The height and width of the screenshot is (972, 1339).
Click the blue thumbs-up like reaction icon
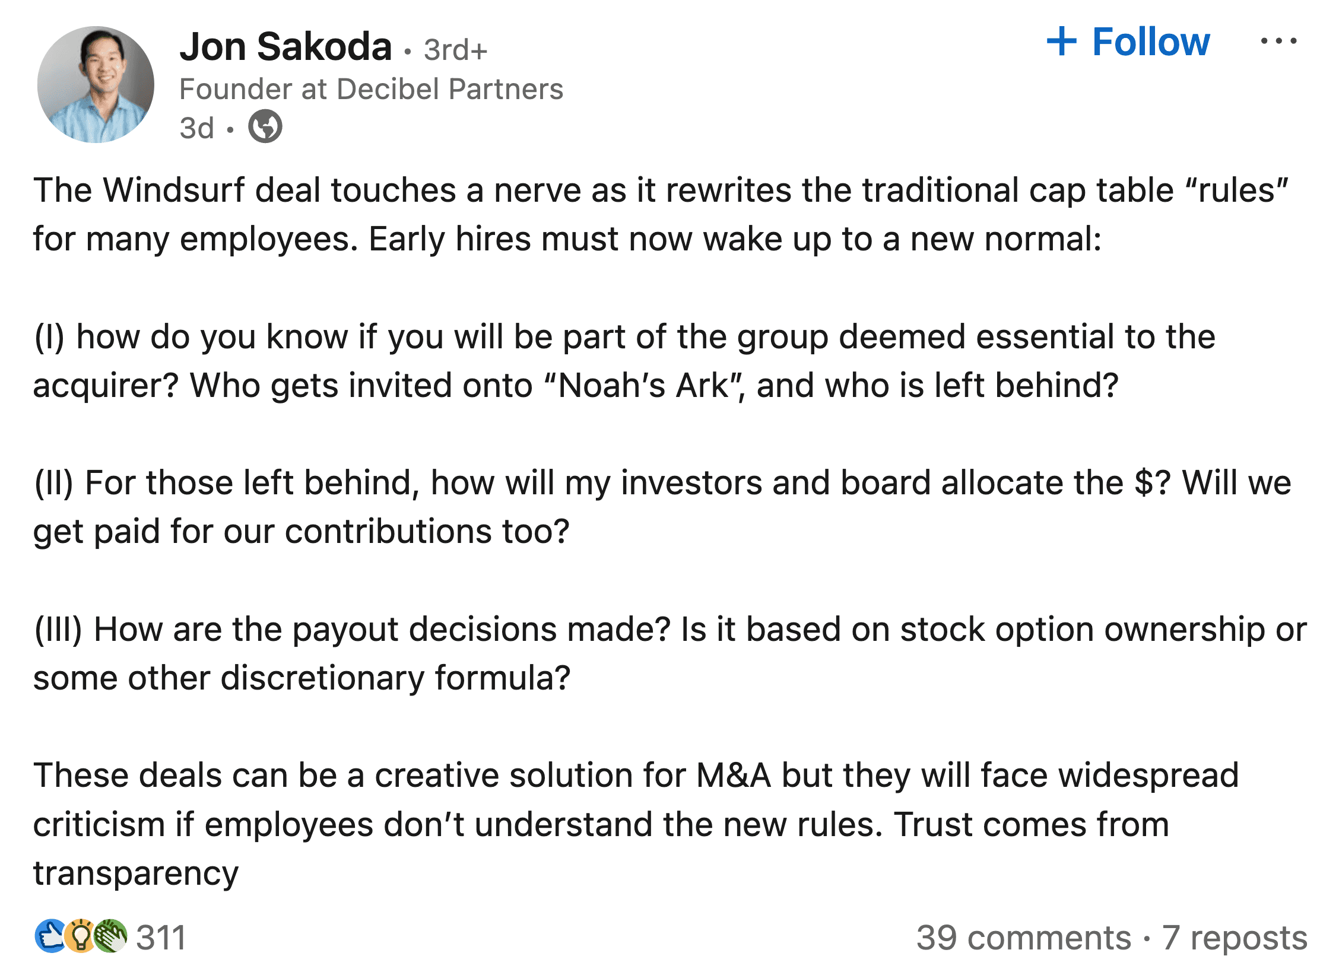click(51, 936)
